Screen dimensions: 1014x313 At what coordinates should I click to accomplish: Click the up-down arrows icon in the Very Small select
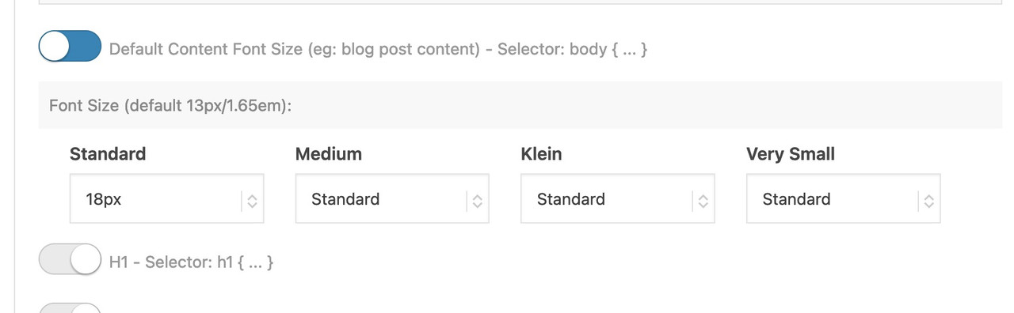[x=928, y=202]
